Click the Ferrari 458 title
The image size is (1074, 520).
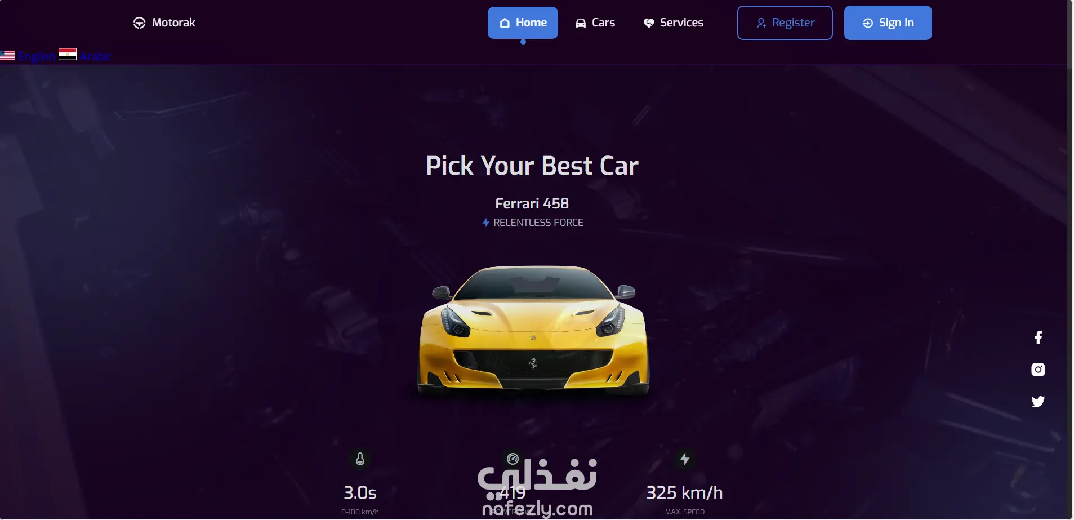532,203
